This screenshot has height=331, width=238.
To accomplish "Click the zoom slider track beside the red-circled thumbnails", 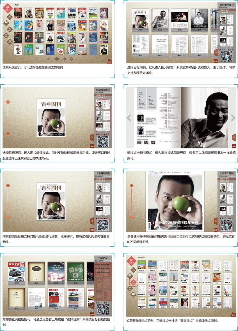I will pyautogui.click(x=8, y=118).
